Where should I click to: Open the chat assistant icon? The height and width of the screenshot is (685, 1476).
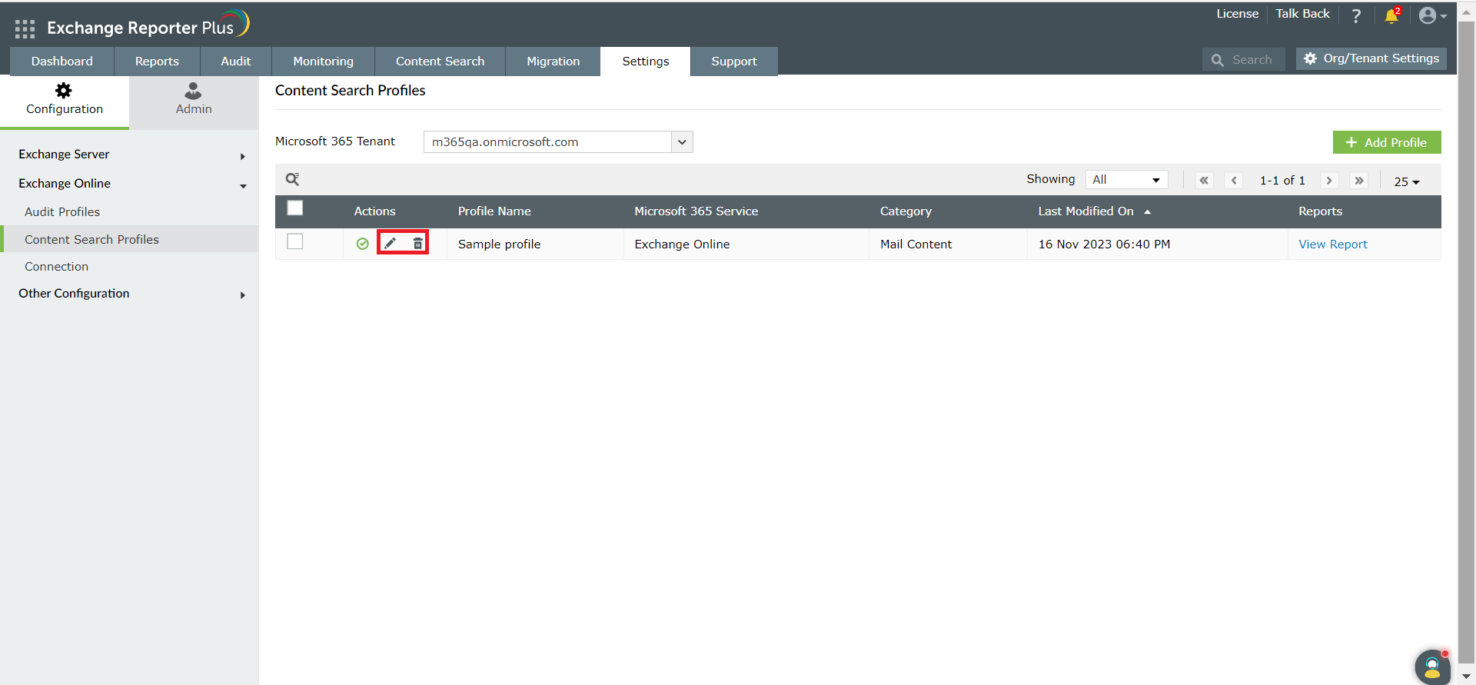click(1432, 666)
